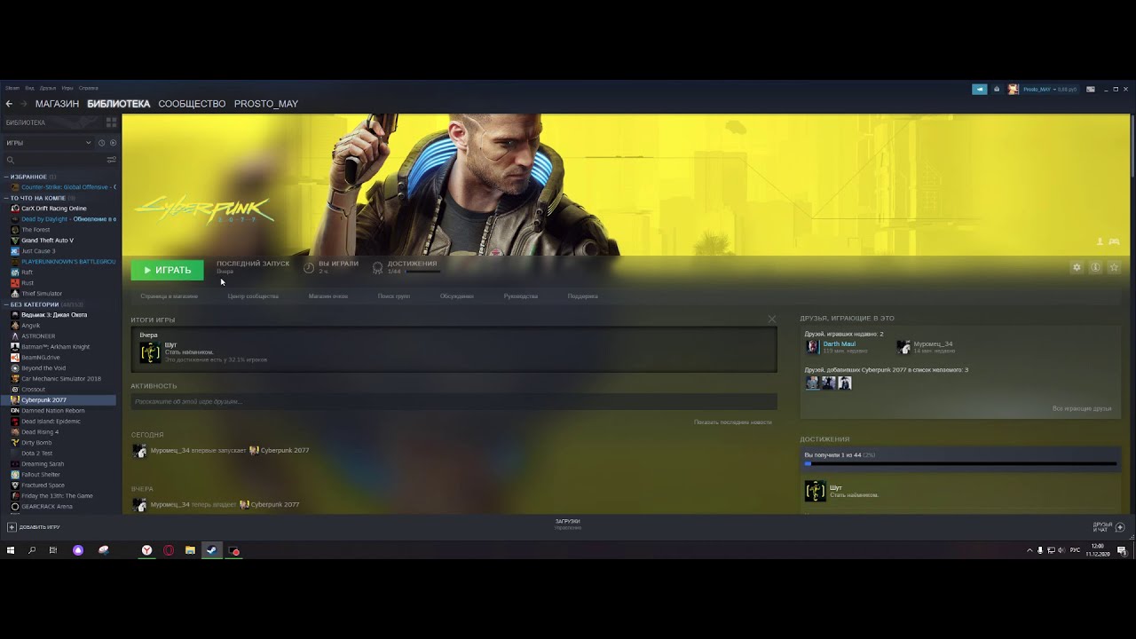This screenshot has height=639, width=1136.
Task: Open the ИГРЫ filter dropdown
Action: point(49,143)
